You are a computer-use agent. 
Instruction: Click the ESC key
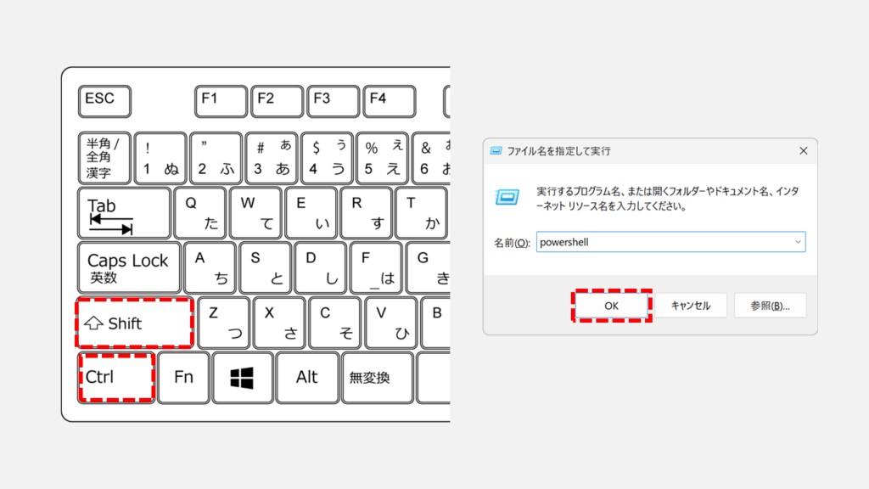pos(104,102)
